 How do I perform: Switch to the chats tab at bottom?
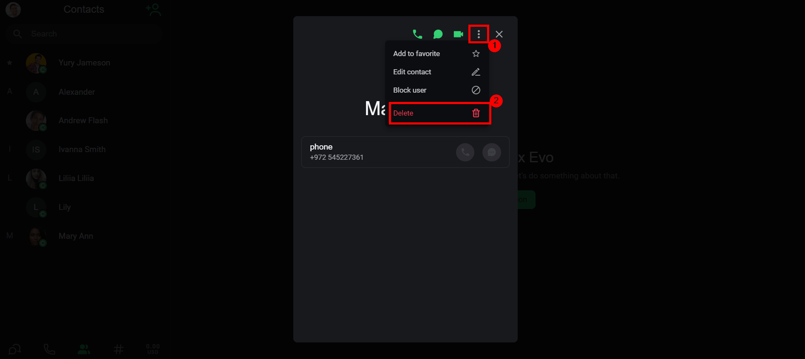tap(14, 349)
